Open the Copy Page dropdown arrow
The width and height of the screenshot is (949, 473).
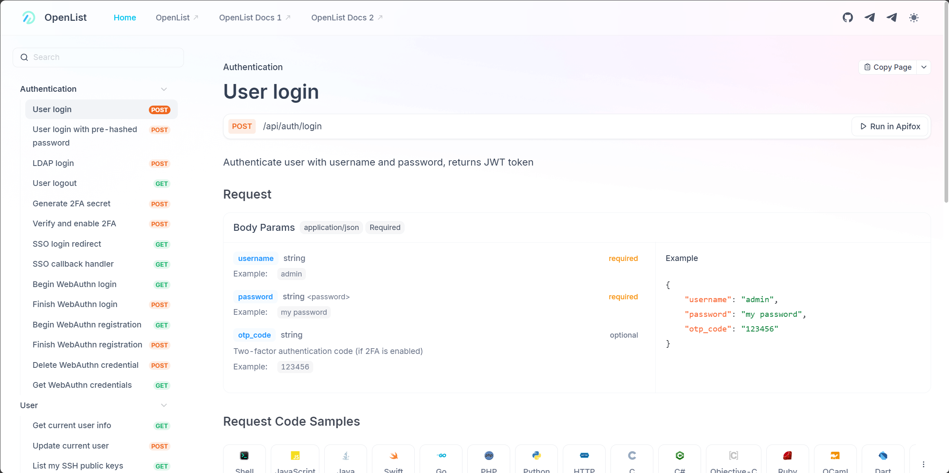click(924, 67)
